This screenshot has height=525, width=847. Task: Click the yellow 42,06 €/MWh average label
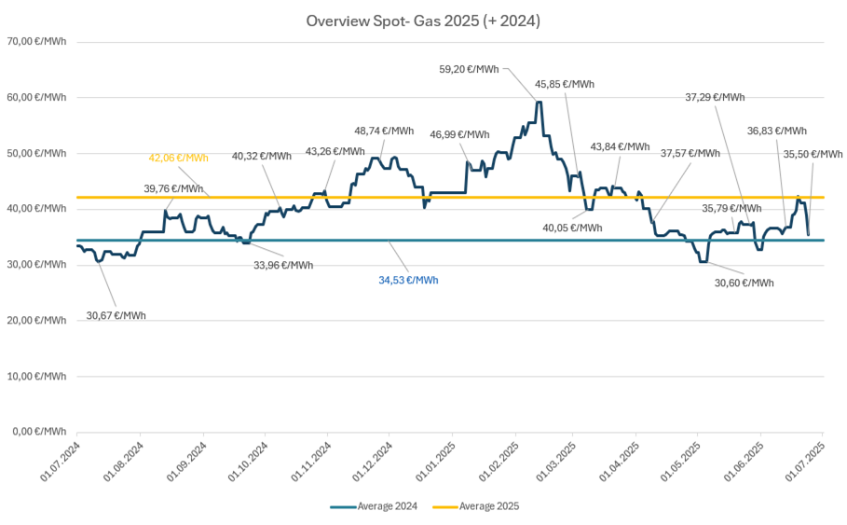pos(178,159)
